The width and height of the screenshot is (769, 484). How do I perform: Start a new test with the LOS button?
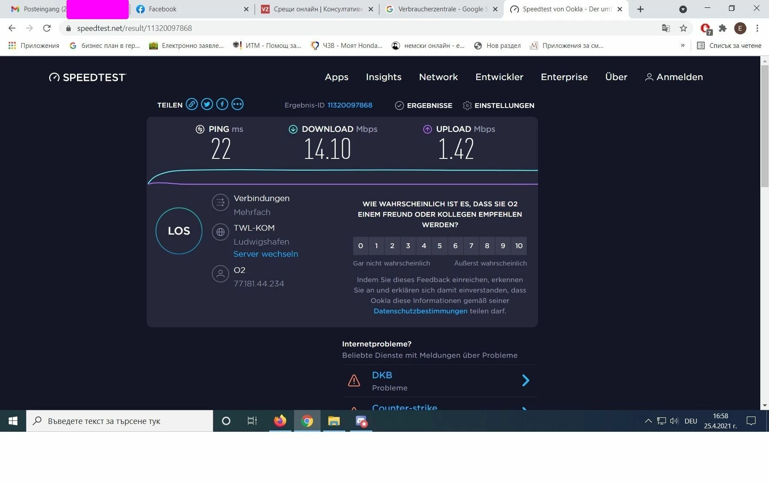(179, 231)
